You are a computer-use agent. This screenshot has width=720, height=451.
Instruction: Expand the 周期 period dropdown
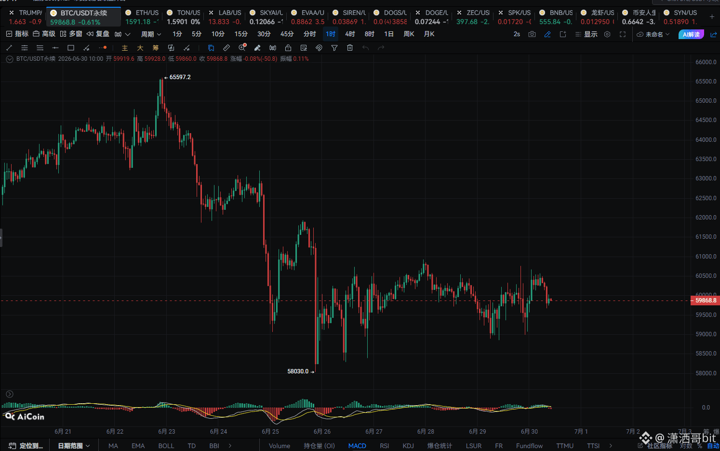click(151, 34)
